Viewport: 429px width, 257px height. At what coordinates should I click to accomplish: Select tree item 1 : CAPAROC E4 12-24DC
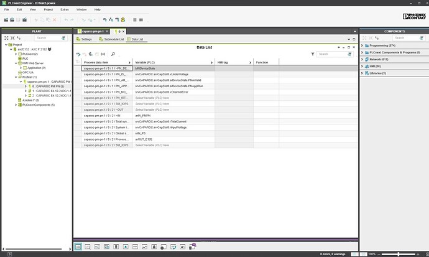point(52,91)
